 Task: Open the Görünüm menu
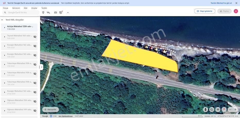coord(16,8)
